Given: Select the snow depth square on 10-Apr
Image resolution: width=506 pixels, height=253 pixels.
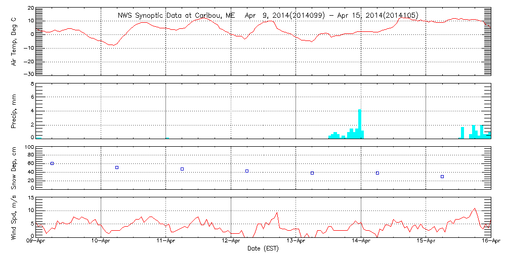Looking at the screenshot, I should [117, 167].
